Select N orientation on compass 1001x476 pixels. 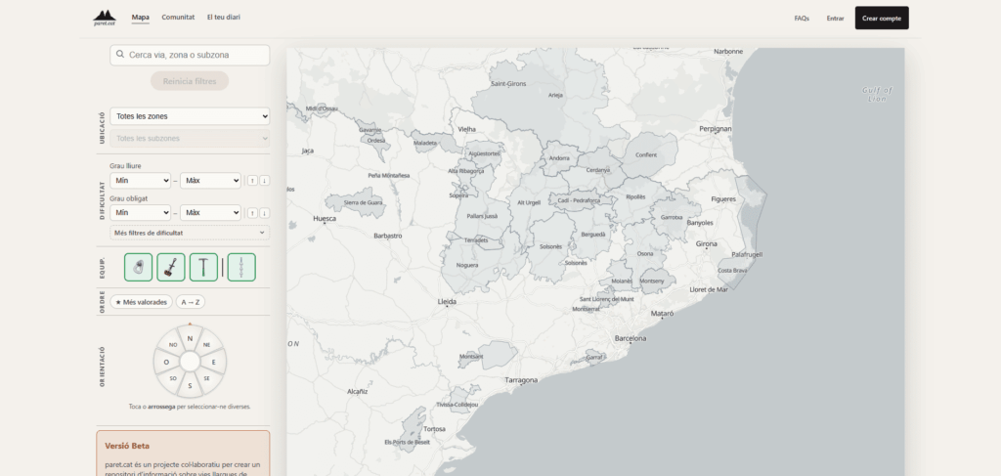(x=190, y=337)
